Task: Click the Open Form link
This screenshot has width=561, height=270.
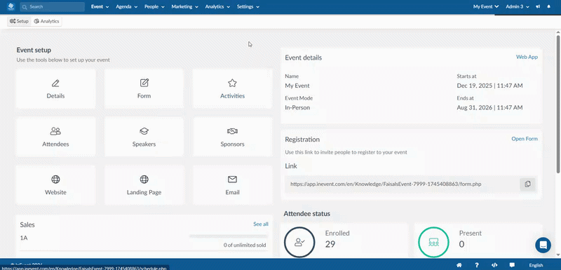Action: point(525,139)
